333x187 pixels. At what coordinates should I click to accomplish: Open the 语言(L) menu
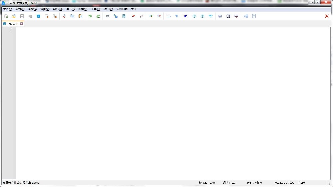tap(70, 9)
